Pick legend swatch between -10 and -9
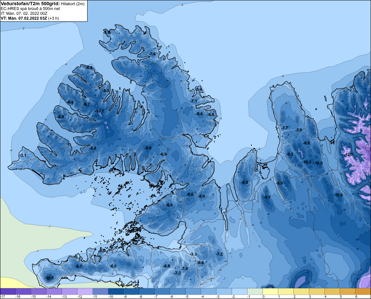The height and width of the screenshot is (299, 371). pos(116,292)
